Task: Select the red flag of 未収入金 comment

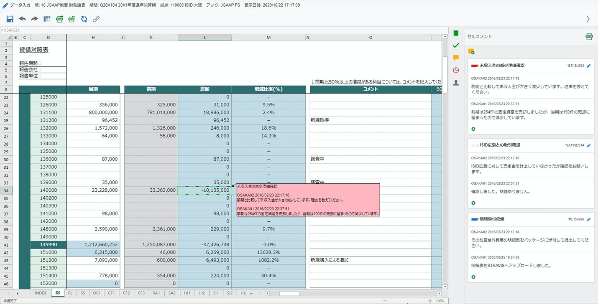Action: tap(475, 66)
